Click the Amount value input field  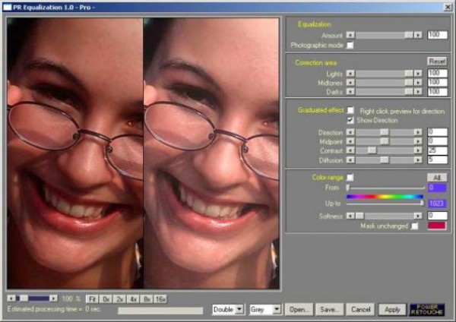(x=436, y=34)
